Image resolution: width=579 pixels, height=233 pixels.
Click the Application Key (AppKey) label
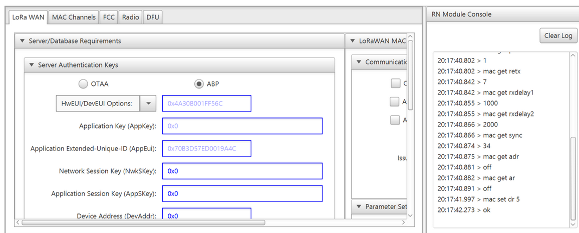[x=118, y=126]
